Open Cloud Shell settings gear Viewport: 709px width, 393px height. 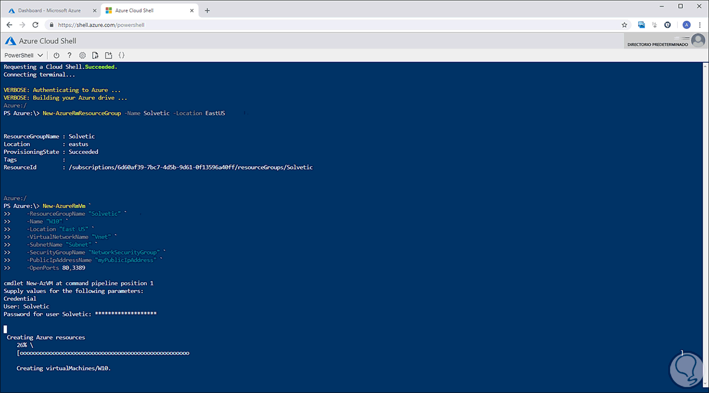[x=83, y=55]
